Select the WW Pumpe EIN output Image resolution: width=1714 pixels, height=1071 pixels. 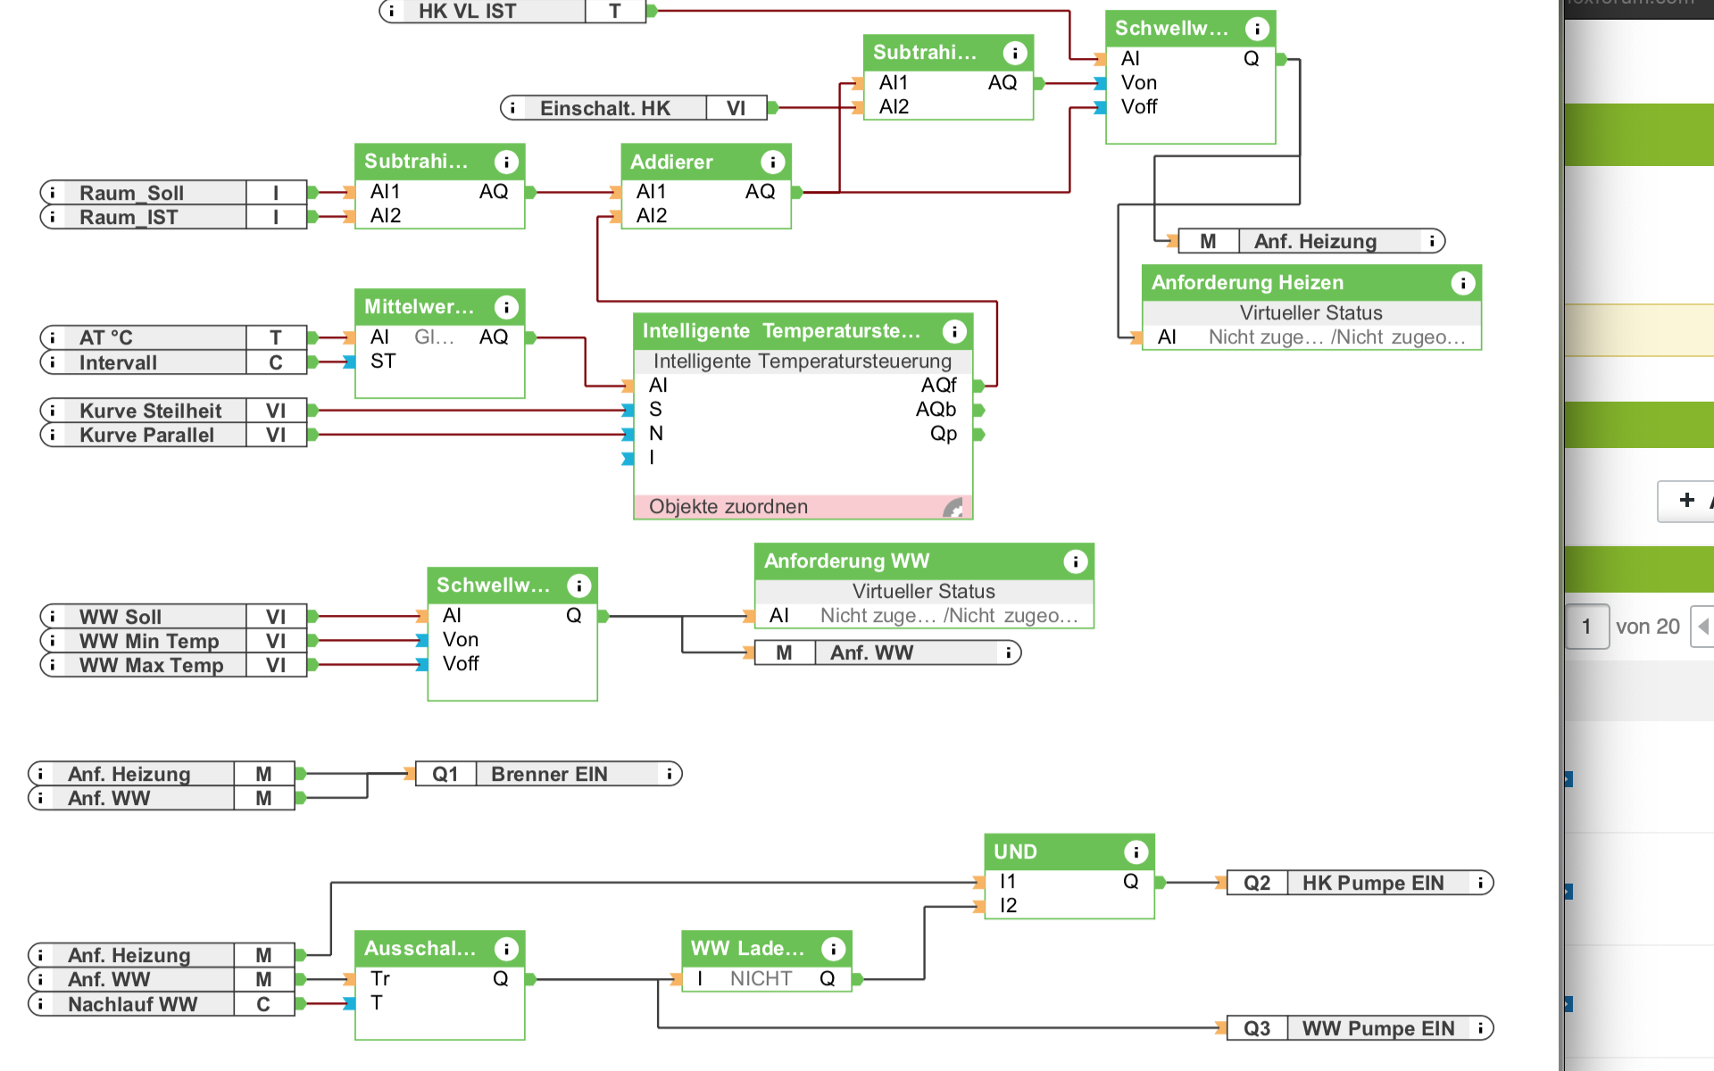(1377, 1028)
